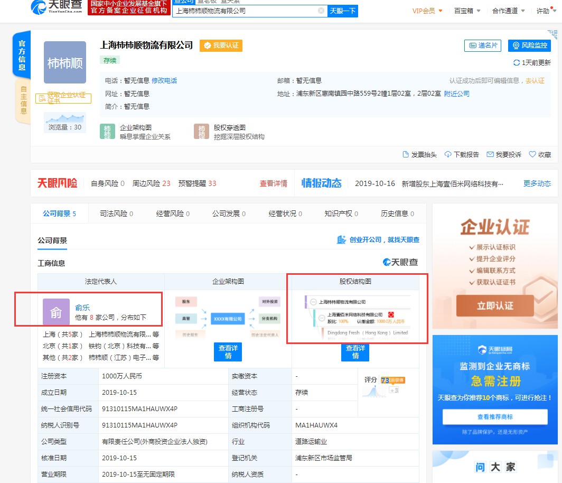Switch to the 经营风险 tab
Viewport: 562px width, 483px height.
coord(173,213)
